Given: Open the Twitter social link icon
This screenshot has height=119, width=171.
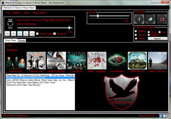Looking at the screenshot, I should tap(150, 19).
